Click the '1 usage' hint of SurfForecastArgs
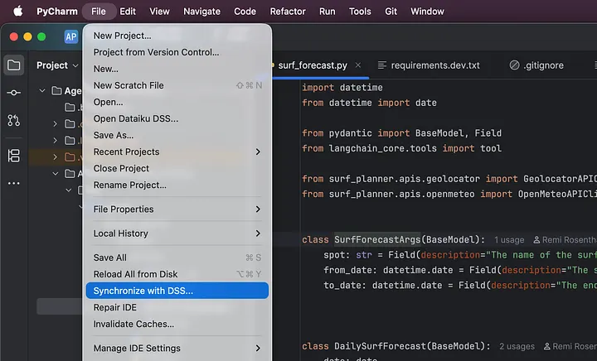The width and height of the screenshot is (597, 361). [x=509, y=240]
